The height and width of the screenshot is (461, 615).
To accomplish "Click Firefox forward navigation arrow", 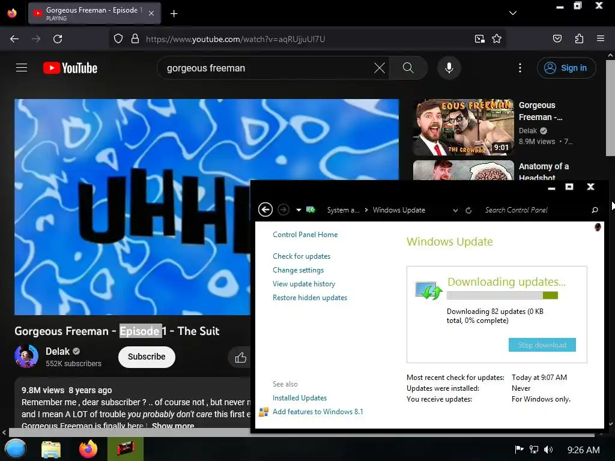I will point(36,39).
